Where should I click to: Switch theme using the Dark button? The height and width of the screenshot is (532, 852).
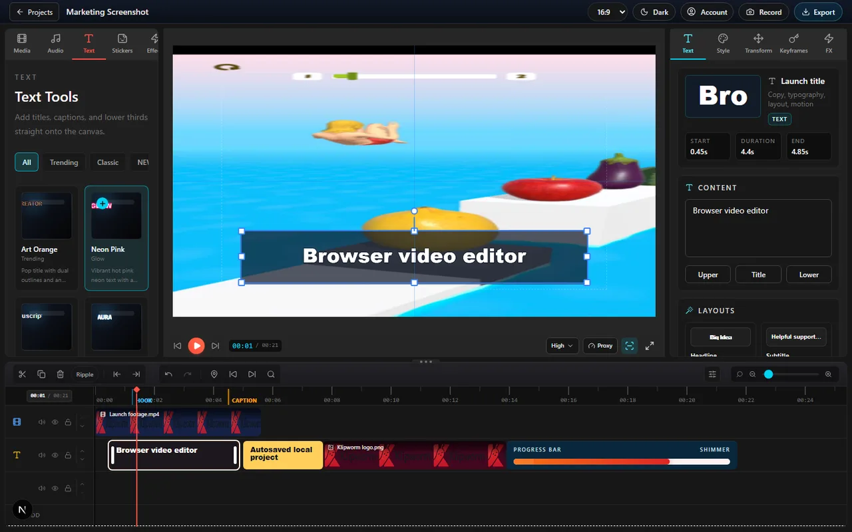click(x=654, y=12)
